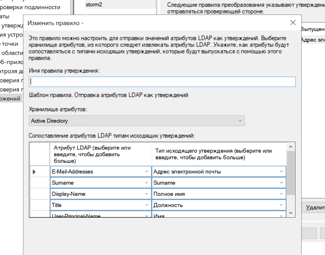
Task: Expand the Полное имя outgoing claim dropdown
Action: point(281,194)
